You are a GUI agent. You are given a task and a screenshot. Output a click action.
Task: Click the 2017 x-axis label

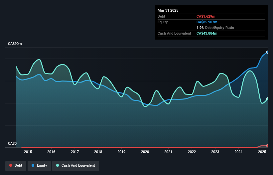click(75, 152)
